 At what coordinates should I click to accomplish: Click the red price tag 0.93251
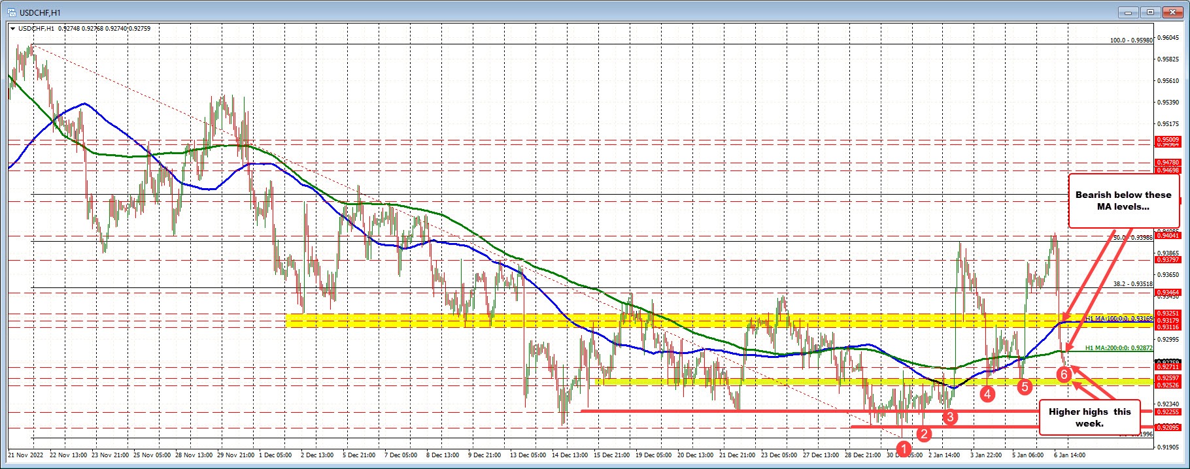point(1168,314)
